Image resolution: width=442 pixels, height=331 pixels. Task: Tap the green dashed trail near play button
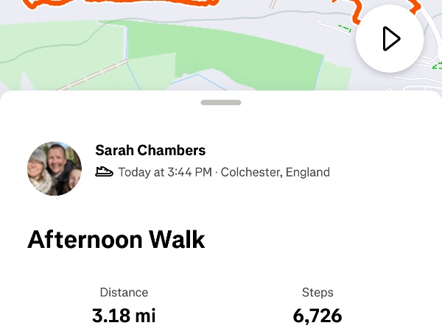pos(345,29)
